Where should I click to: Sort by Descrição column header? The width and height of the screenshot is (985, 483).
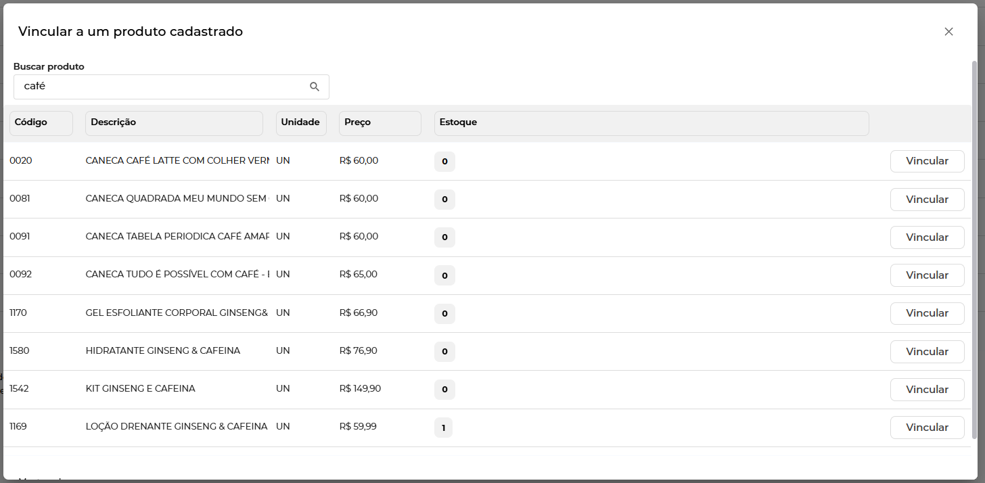coord(173,123)
